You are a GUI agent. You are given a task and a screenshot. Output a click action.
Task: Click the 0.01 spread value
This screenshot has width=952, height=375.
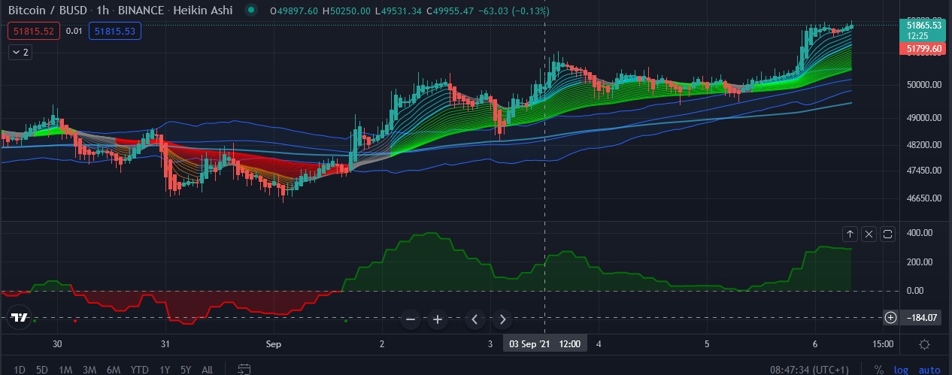point(74,31)
